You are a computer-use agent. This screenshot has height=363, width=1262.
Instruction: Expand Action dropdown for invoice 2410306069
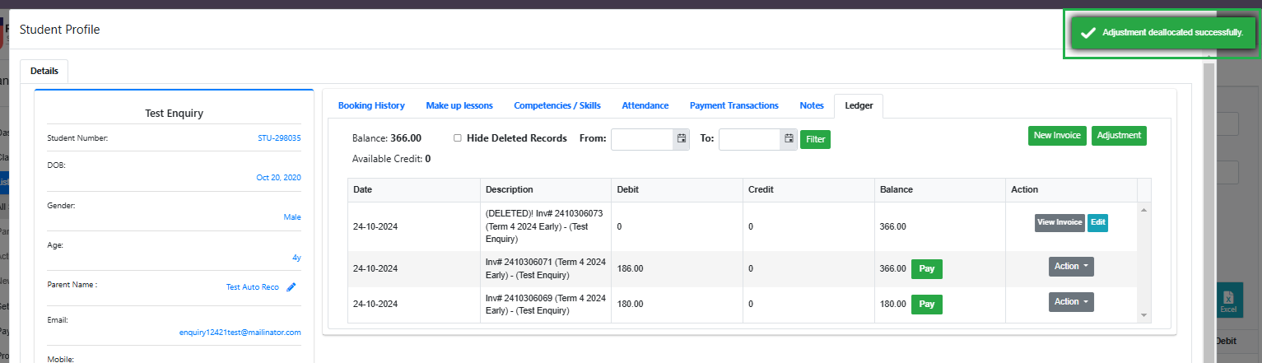(1071, 301)
